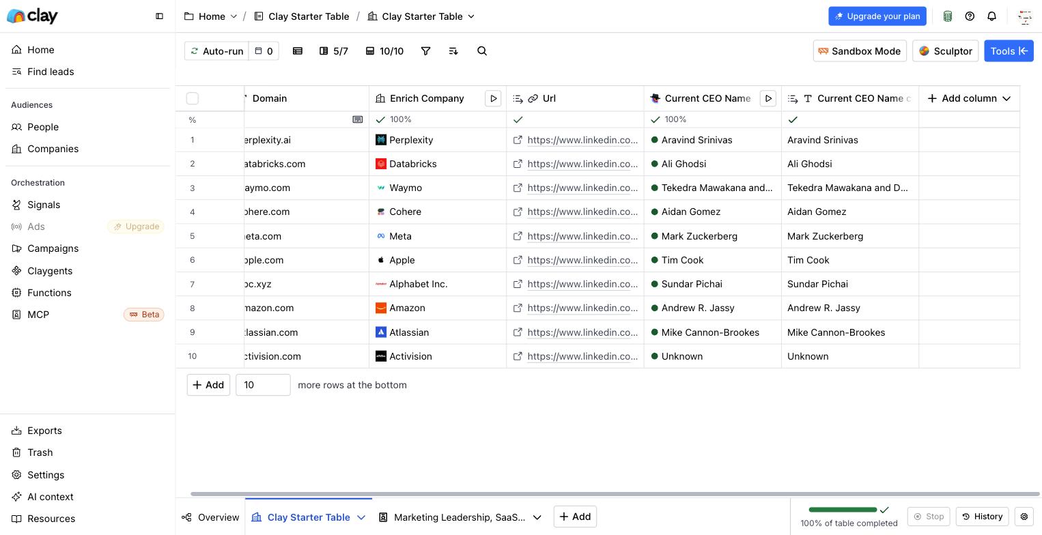Open the sort icon in toolbar
The height and width of the screenshot is (535, 1042).
453,51
